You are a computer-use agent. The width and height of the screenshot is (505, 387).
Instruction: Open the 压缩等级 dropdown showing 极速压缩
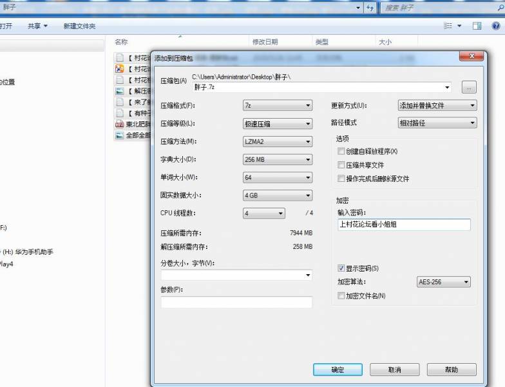277,123
